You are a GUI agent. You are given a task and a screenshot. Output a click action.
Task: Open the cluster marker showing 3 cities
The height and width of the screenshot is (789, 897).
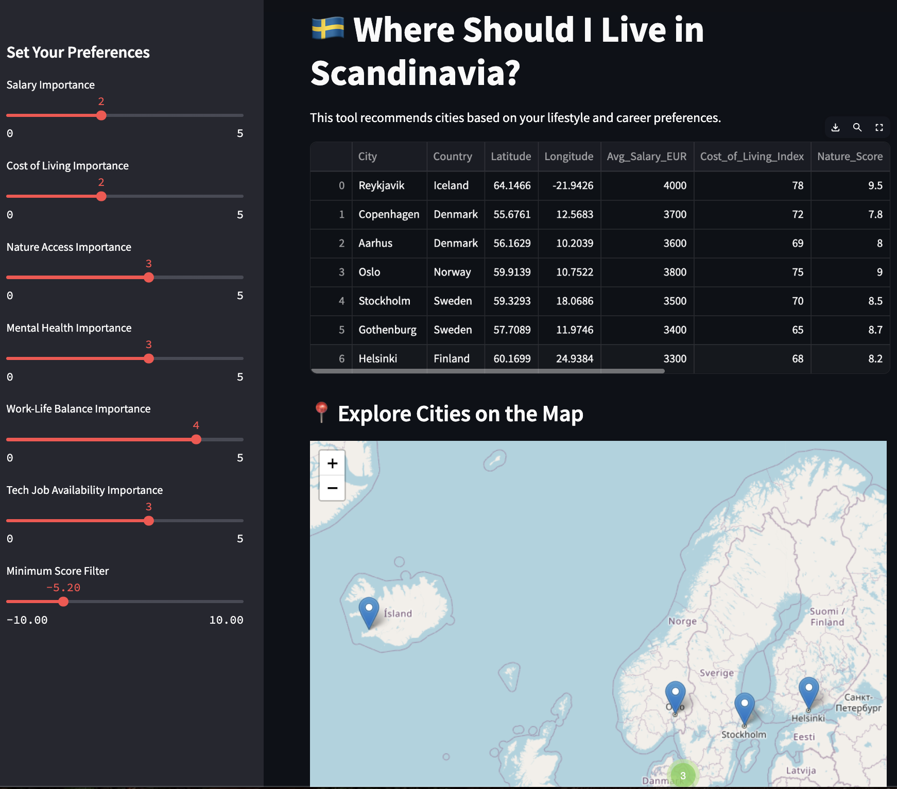coord(682,775)
